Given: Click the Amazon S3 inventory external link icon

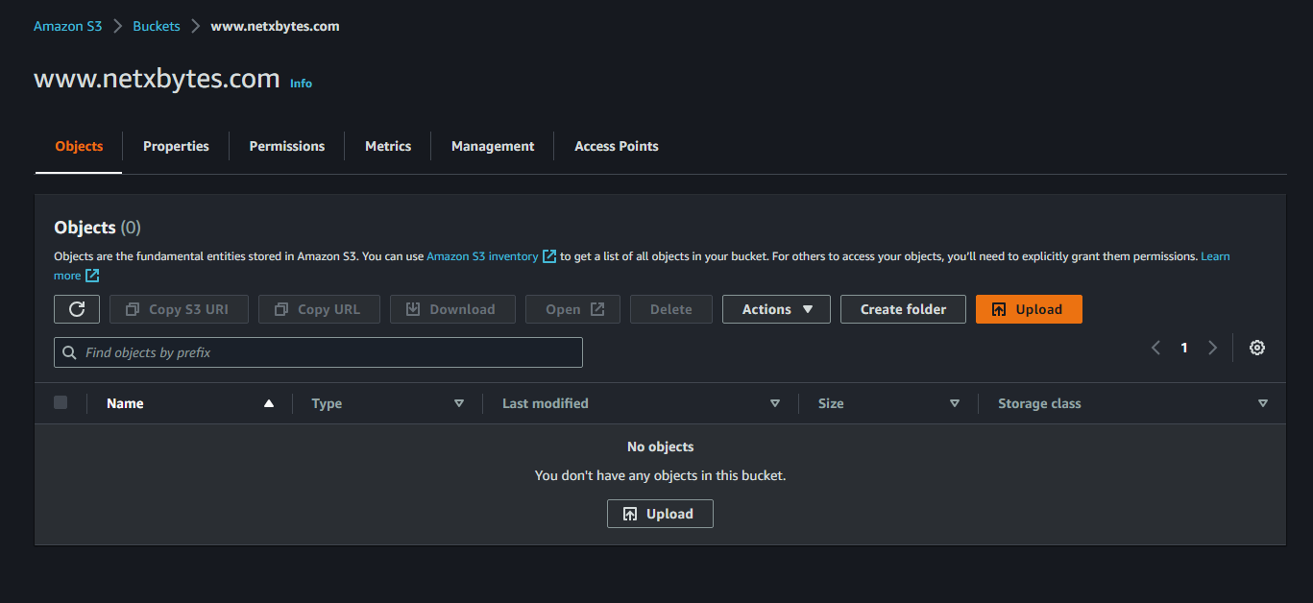Looking at the screenshot, I should (x=549, y=256).
